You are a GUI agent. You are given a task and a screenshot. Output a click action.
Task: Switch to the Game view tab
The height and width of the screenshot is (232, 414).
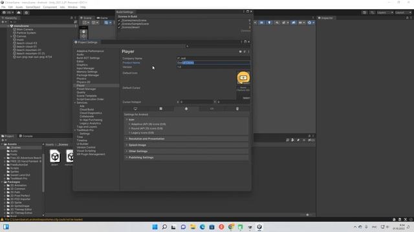pyautogui.click(x=102, y=18)
